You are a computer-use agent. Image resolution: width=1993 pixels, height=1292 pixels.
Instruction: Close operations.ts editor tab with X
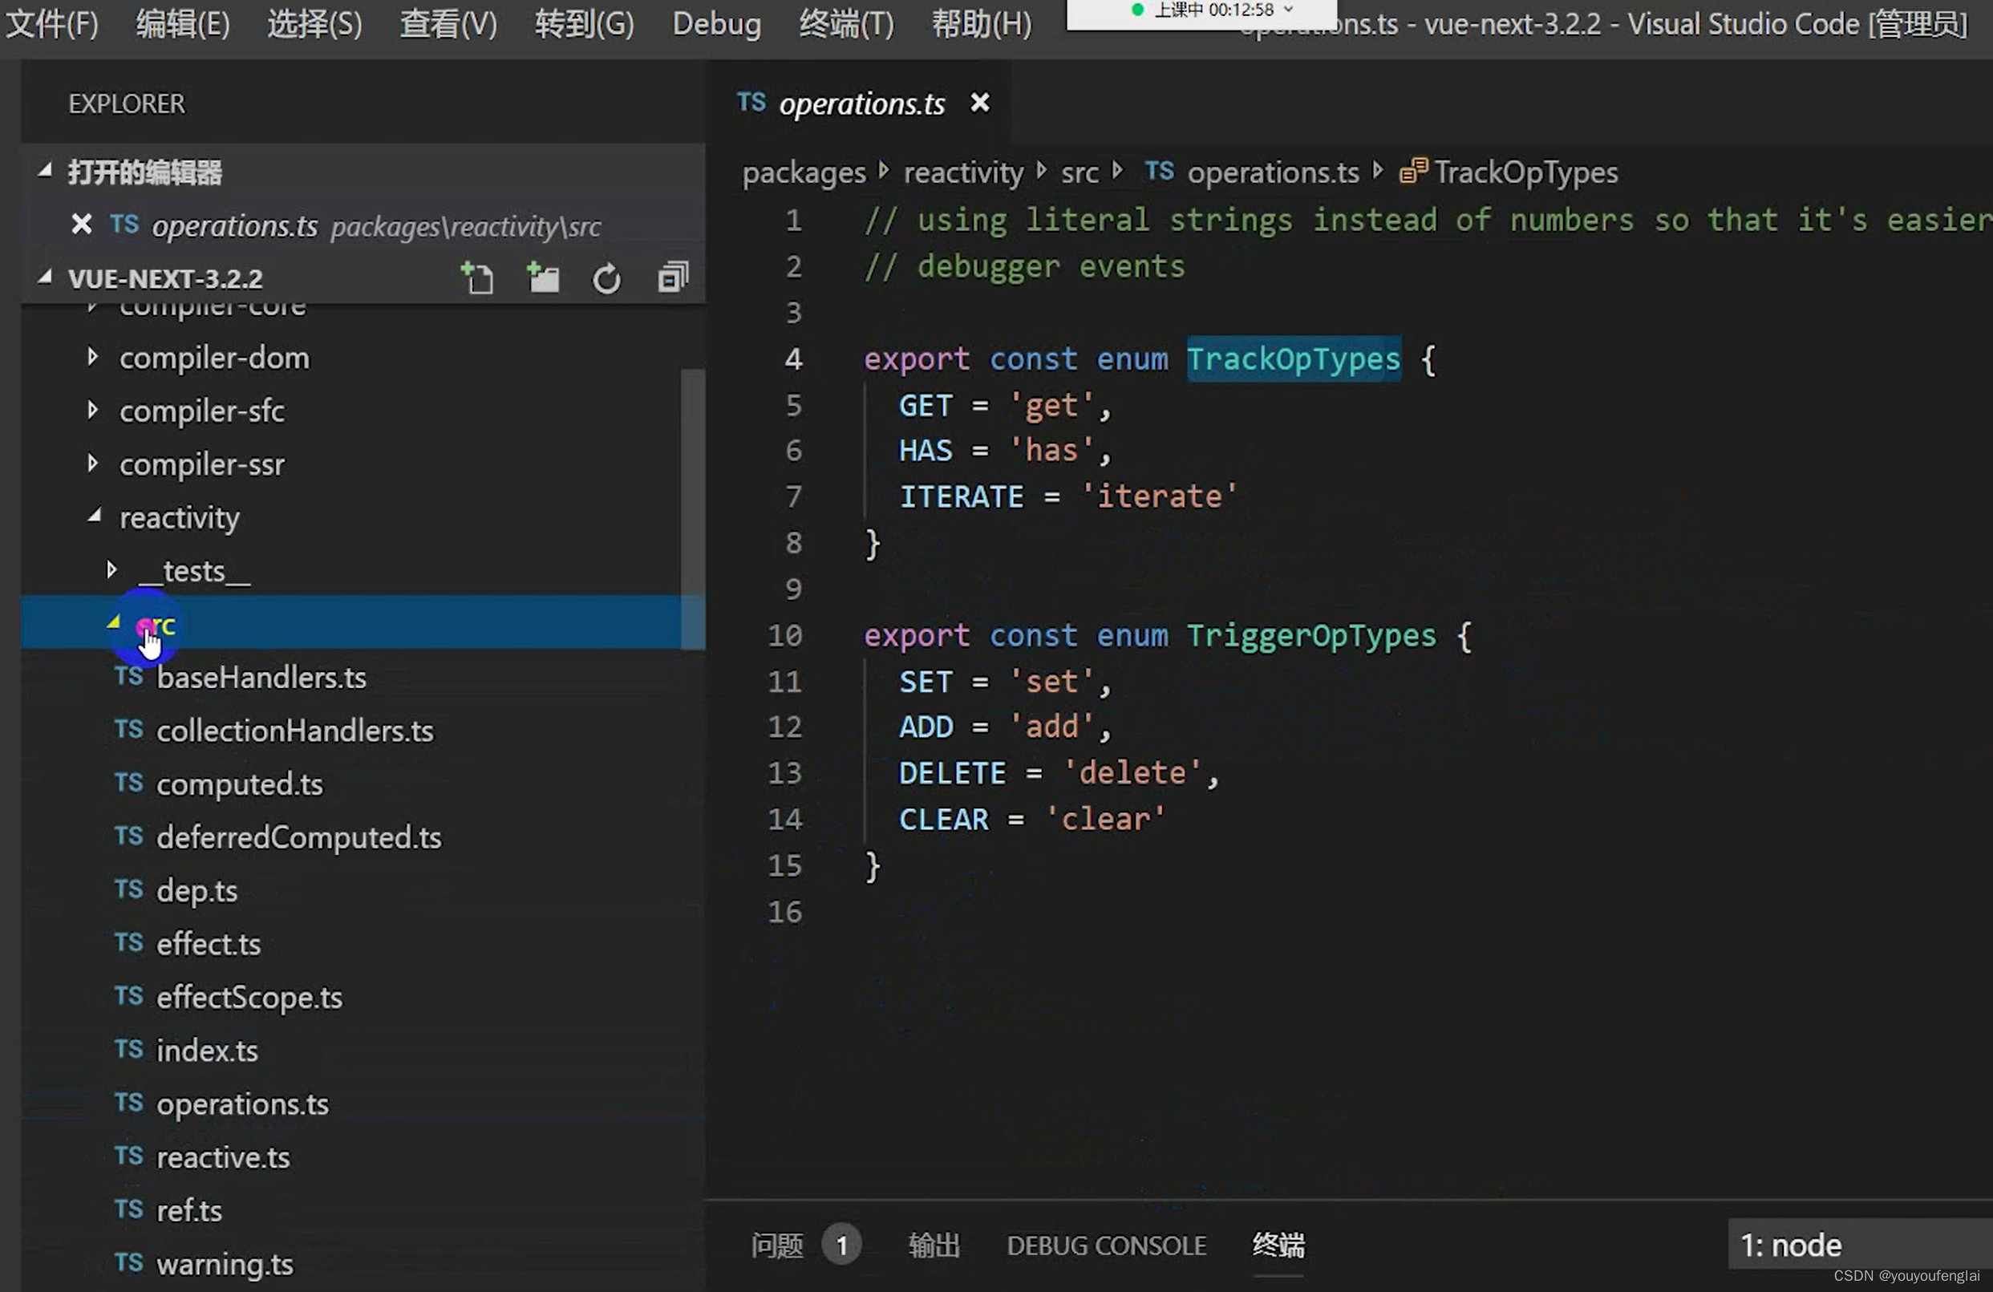pyautogui.click(x=979, y=103)
